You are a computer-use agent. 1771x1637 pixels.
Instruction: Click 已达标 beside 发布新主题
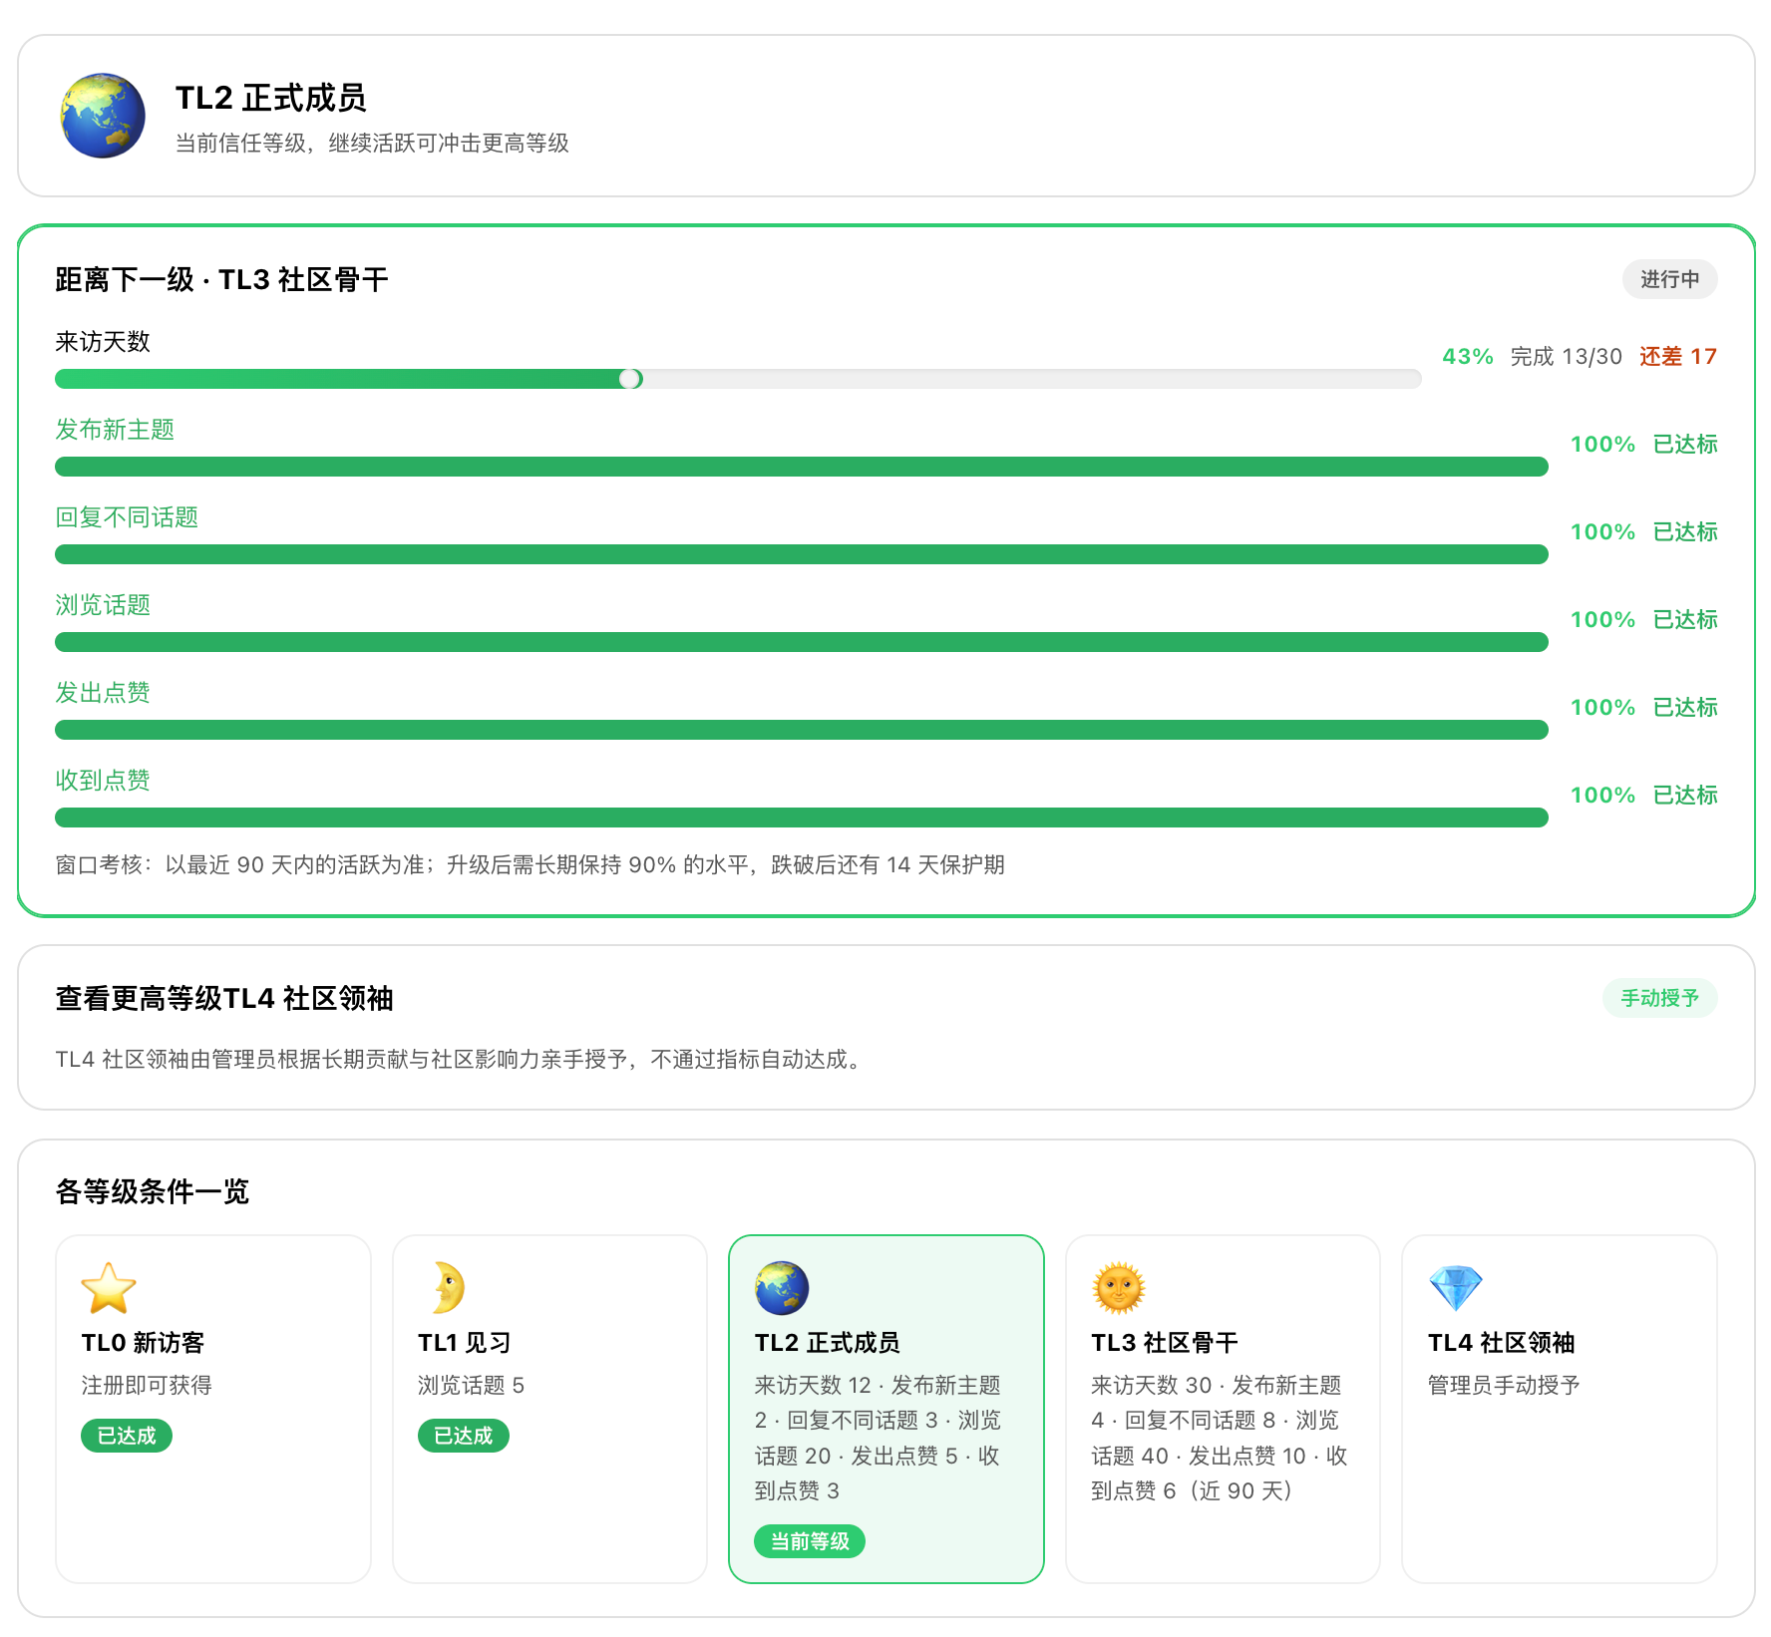pos(1685,445)
